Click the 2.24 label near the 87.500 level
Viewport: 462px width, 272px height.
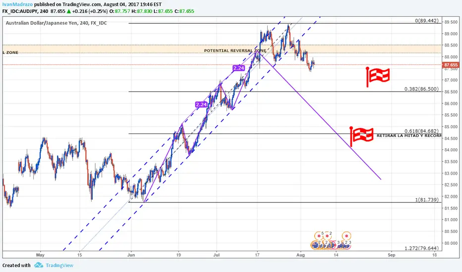click(238, 68)
